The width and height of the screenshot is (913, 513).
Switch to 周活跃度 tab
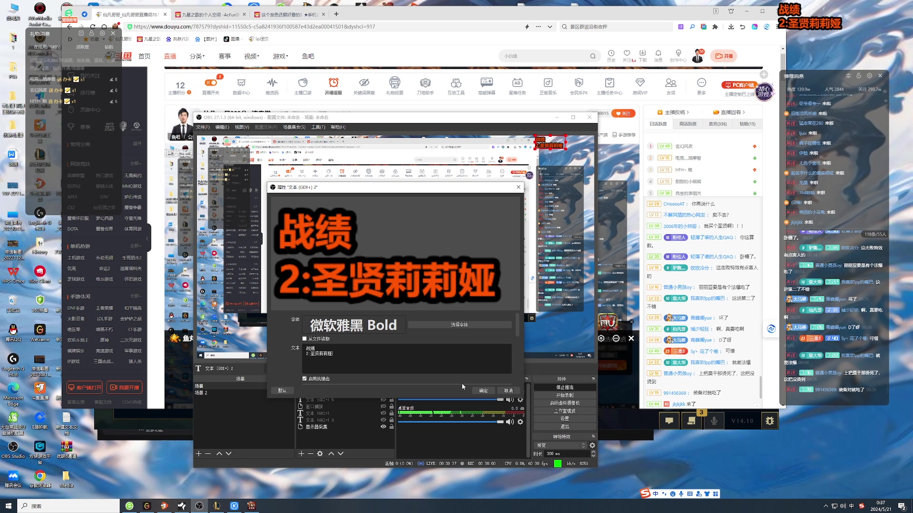click(688, 124)
